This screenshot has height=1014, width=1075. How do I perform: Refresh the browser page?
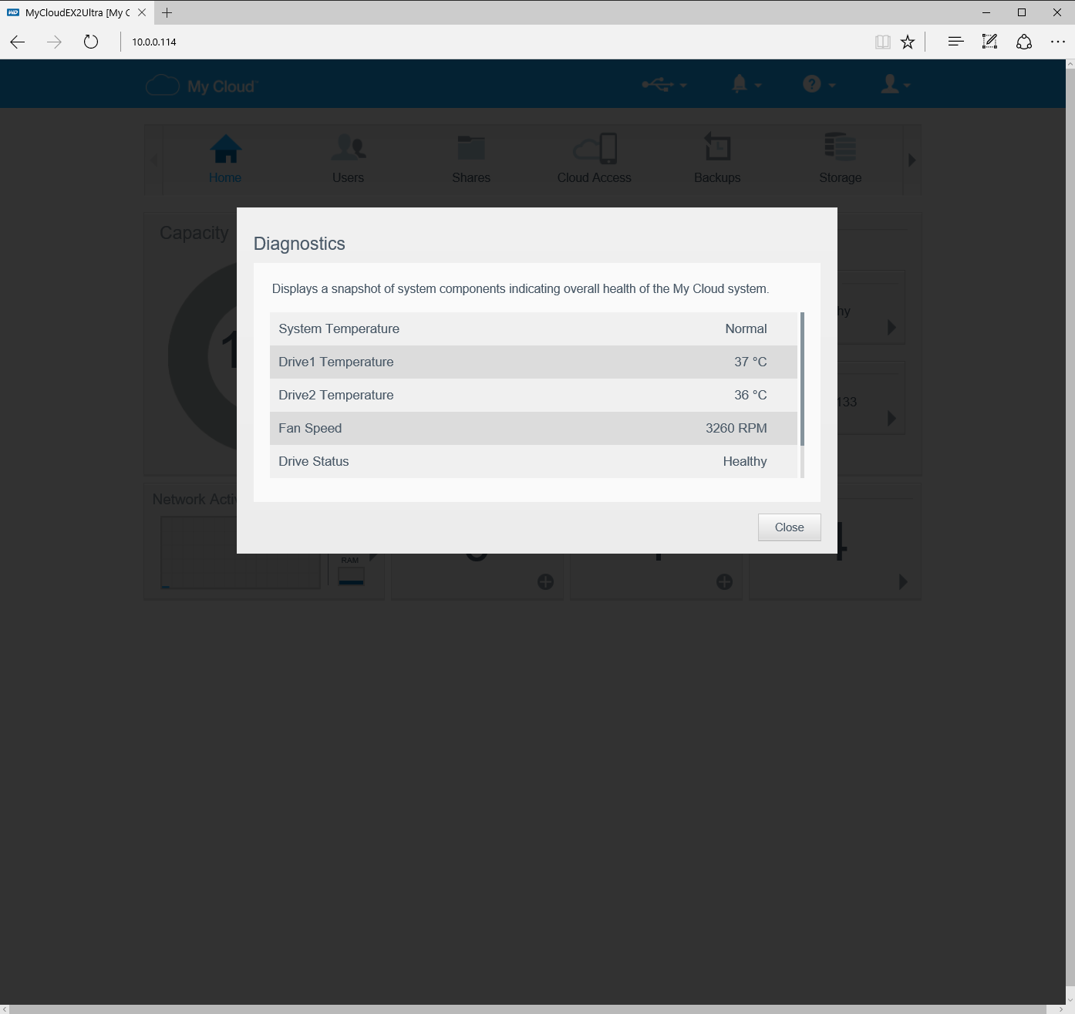click(91, 42)
